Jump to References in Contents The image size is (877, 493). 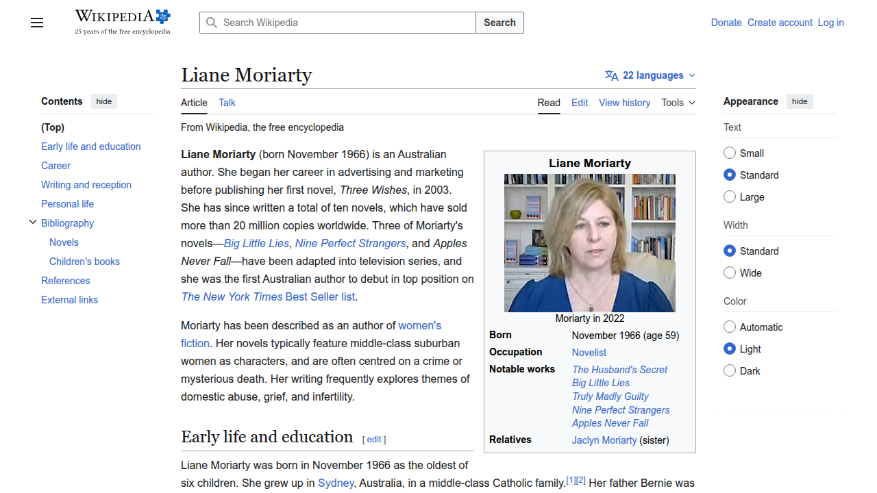point(65,281)
